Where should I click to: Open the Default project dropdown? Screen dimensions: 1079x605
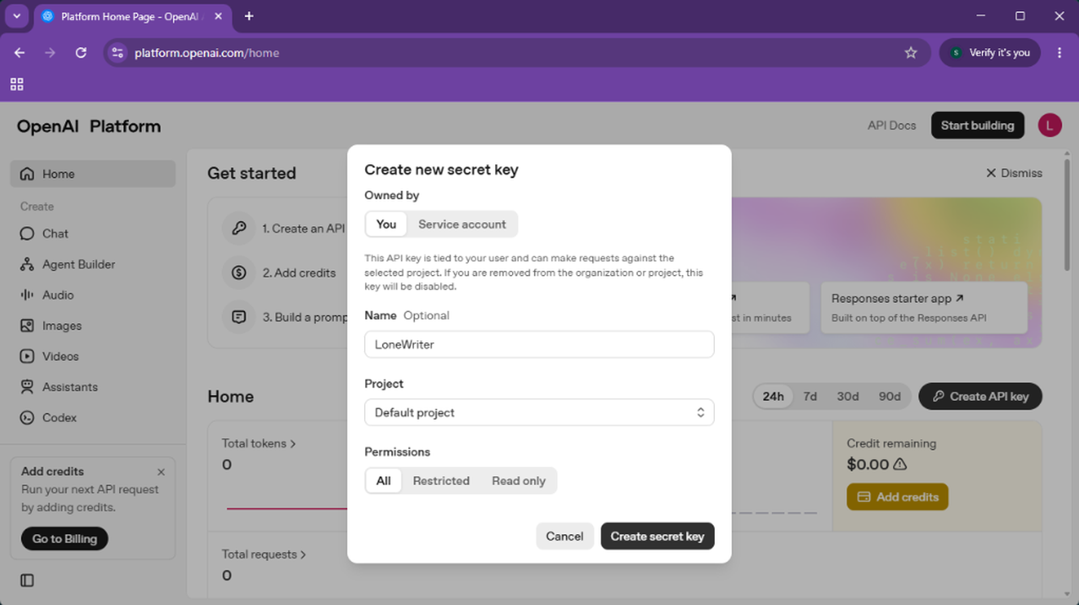539,413
